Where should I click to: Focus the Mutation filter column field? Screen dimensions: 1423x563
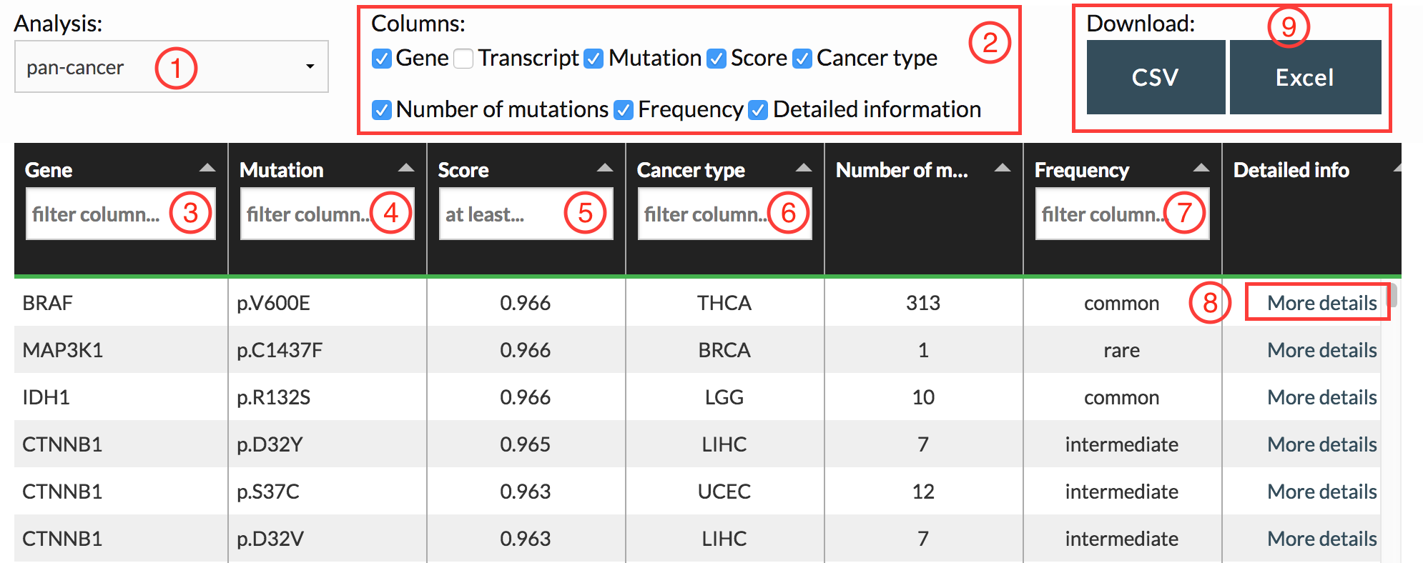(x=328, y=214)
